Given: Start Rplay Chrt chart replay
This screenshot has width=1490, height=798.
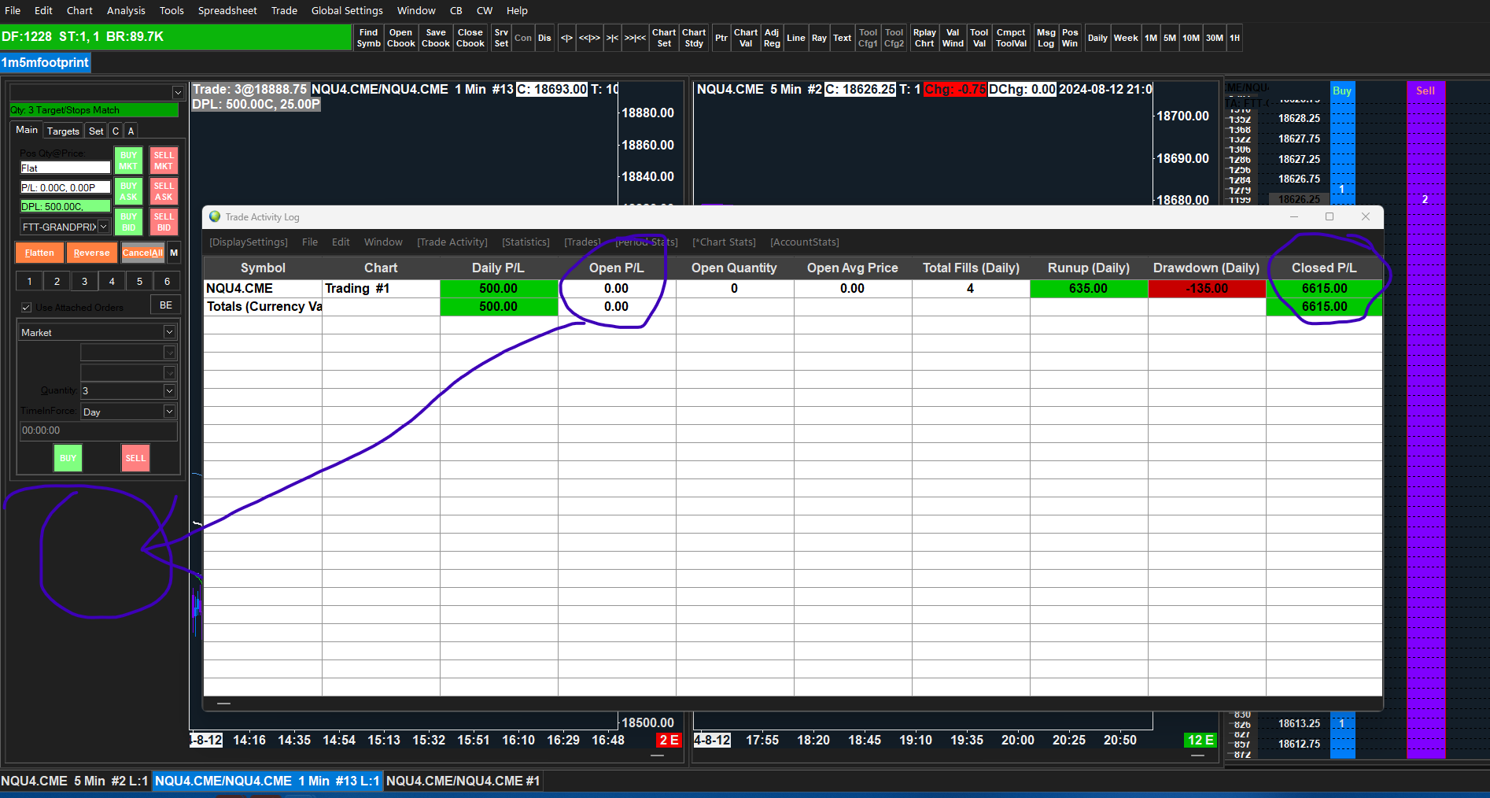Looking at the screenshot, I should 924,38.
